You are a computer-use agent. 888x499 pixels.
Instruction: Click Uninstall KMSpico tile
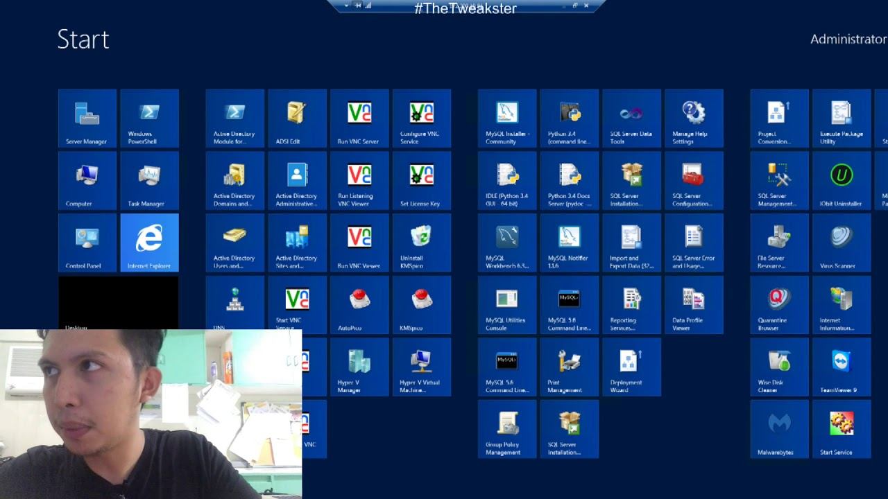422,243
